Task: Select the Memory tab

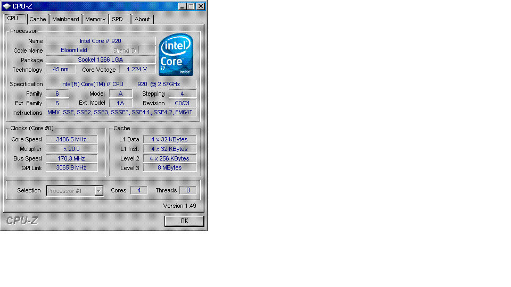Action: click(95, 19)
